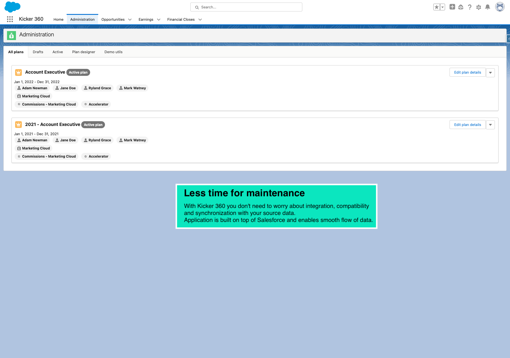Click the date range Jan 1, 2022 - Dec 31, 2022
The width and height of the screenshot is (510, 358).
[x=37, y=82]
